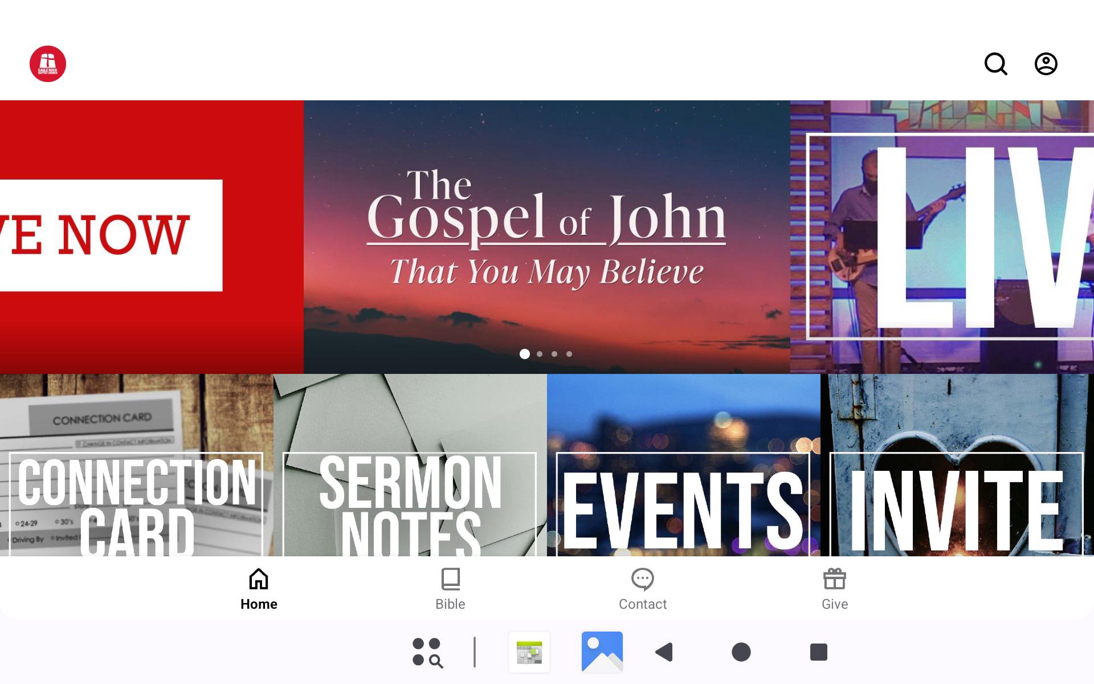Open the Connection Card tile

[136, 465]
